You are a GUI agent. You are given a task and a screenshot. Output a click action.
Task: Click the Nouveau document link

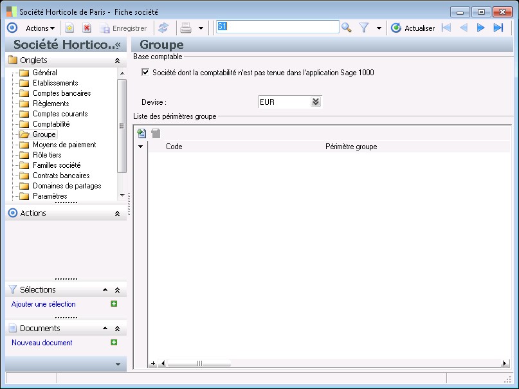42,343
